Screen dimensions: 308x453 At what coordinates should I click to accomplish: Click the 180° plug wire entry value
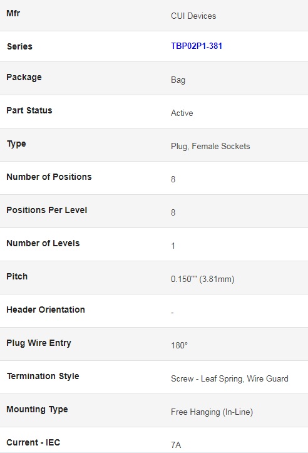[x=179, y=345]
